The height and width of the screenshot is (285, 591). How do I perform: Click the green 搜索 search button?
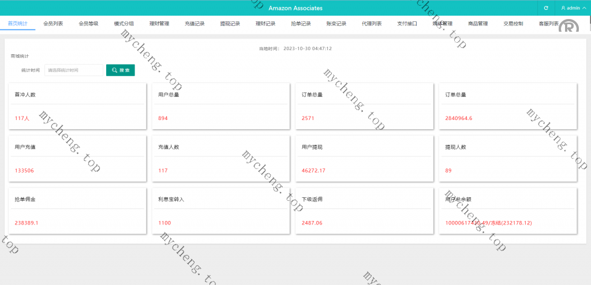121,70
